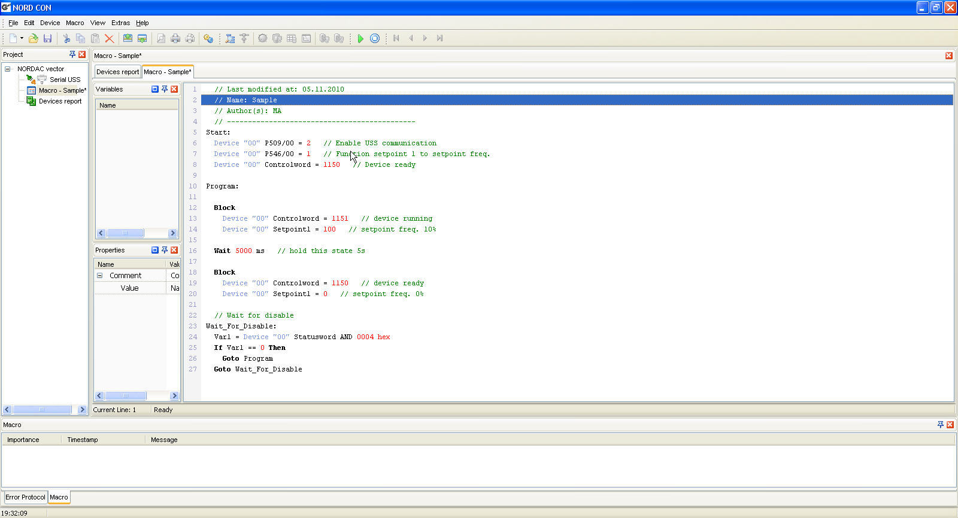Image resolution: width=958 pixels, height=518 pixels.
Task: Stop the macro with blue stop button
Action: coord(375,38)
